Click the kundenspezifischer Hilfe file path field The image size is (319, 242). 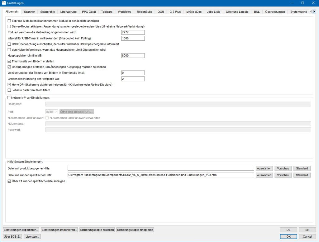[161, 175]
